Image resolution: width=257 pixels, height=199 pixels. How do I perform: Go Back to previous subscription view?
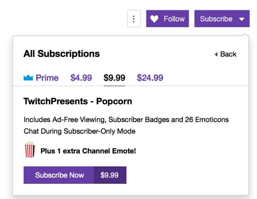225,54
